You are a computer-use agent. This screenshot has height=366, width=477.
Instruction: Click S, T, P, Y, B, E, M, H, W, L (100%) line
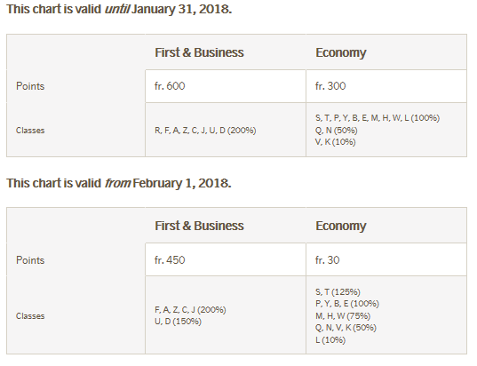[378, 118]
